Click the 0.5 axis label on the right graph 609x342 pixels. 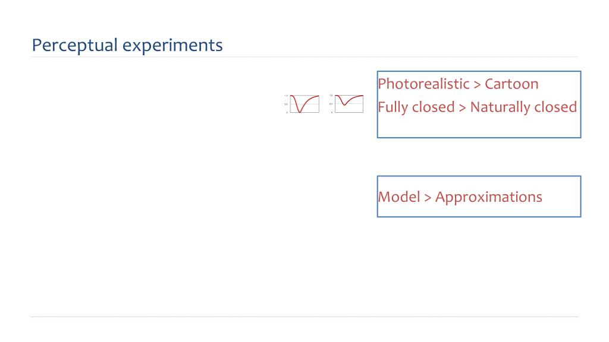click(x=331, y=104)
